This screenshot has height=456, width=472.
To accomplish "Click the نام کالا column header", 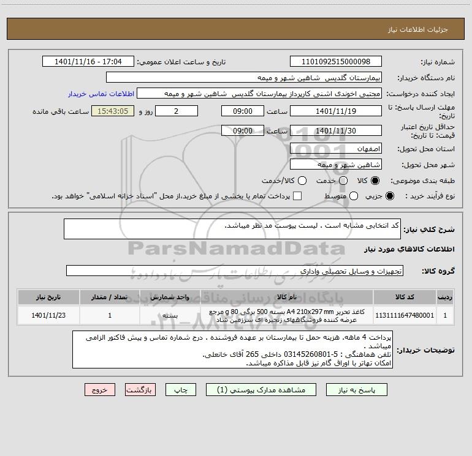I will (287, 297).
